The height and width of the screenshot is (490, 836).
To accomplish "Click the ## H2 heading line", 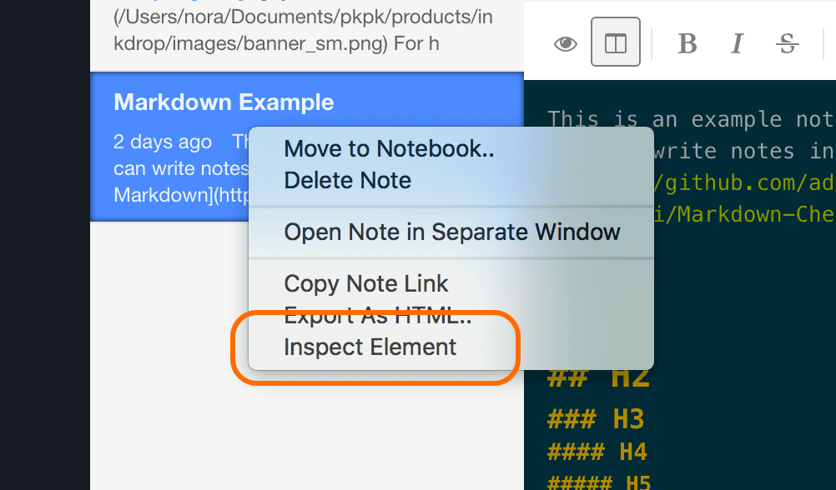I will coord(597,377).
